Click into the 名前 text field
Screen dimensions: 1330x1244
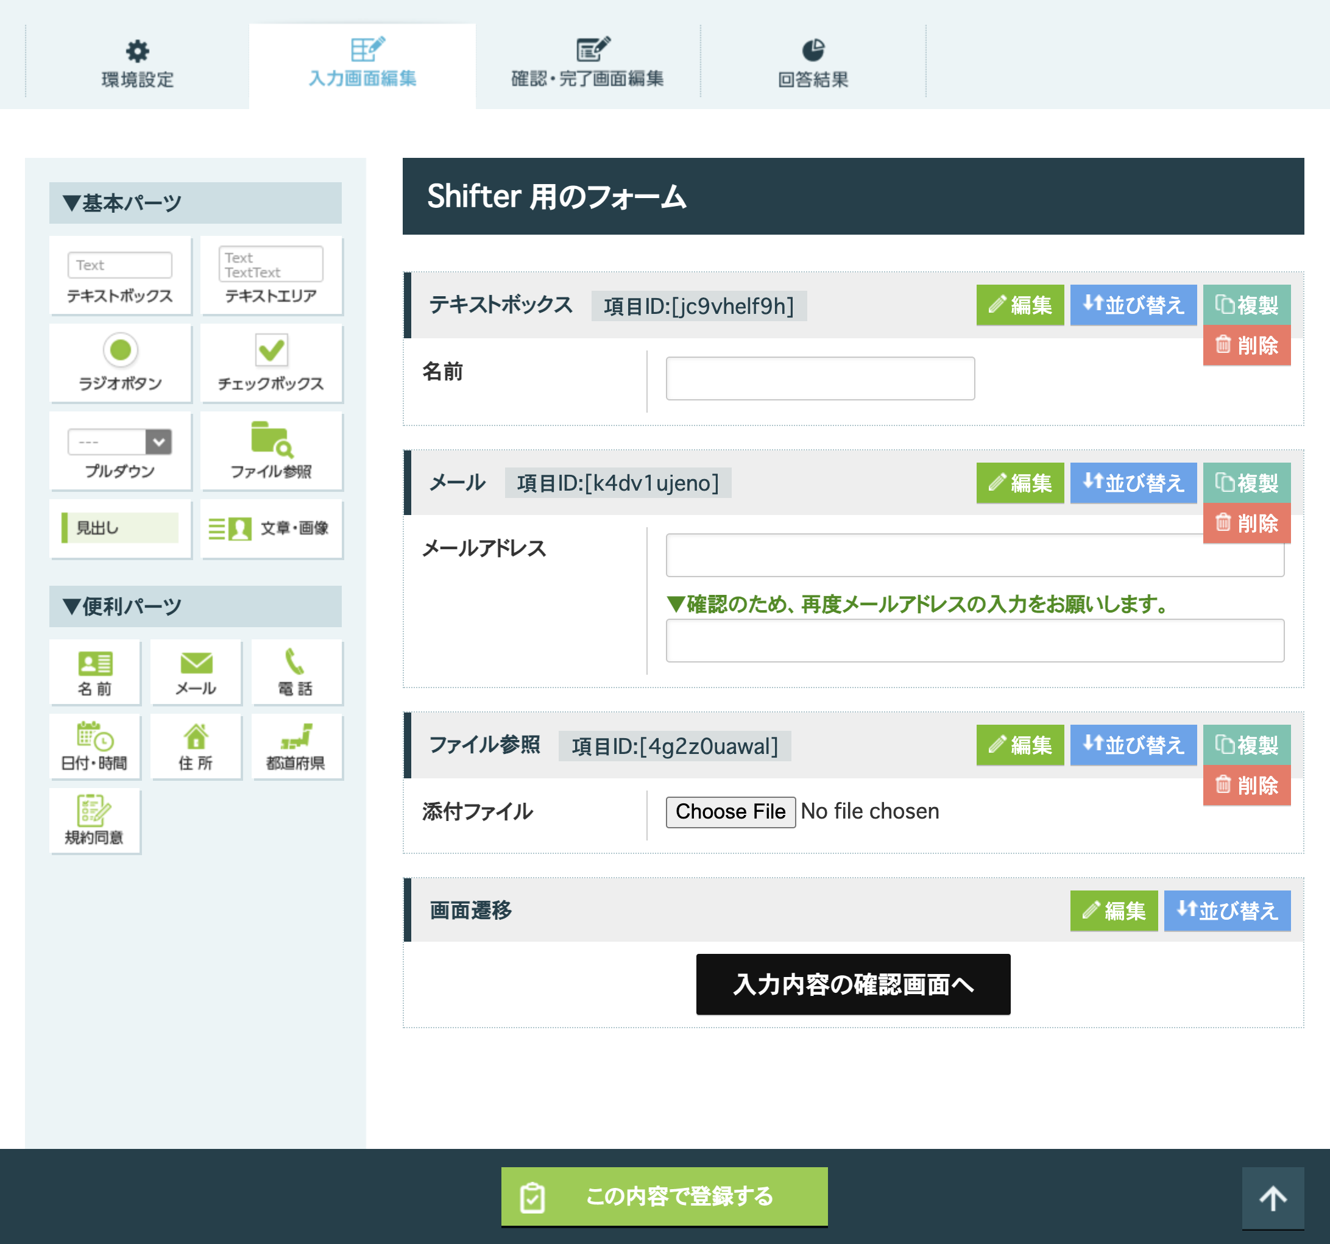tap(820, 378)
